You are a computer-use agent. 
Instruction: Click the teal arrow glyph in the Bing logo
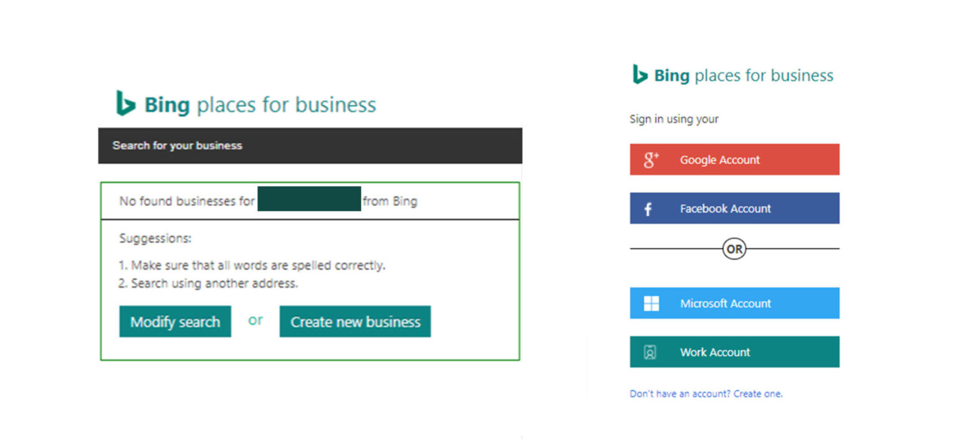click(126, 104)
